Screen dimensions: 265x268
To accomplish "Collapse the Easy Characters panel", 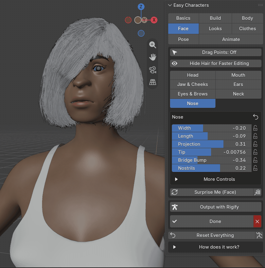I will 170,5.
